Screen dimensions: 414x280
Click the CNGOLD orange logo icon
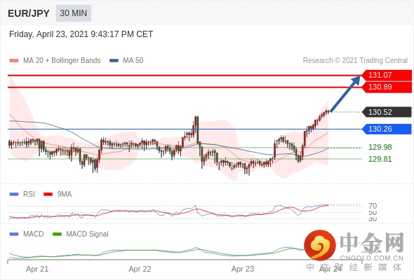coord(320,245)
